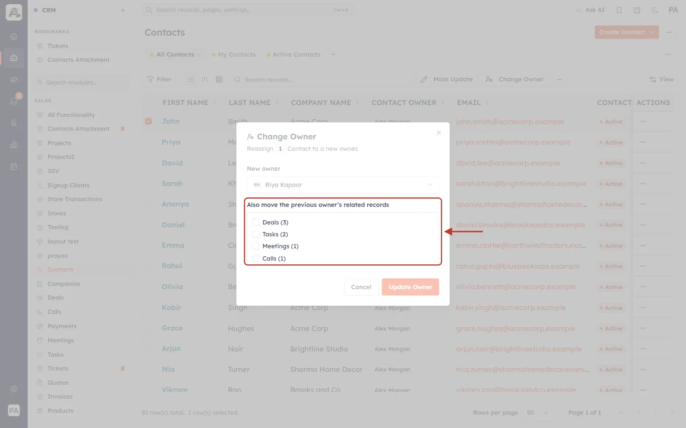Open the View settings control
This screenshot has height=428, width=686.
tap(661, 79)
